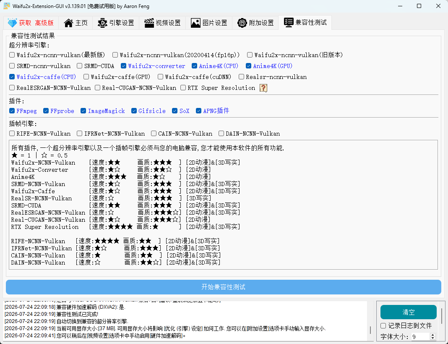The image size is (448, 344).
Task: Increase 字体大小 with the up stepper arrow
Action: pos(433,335)
